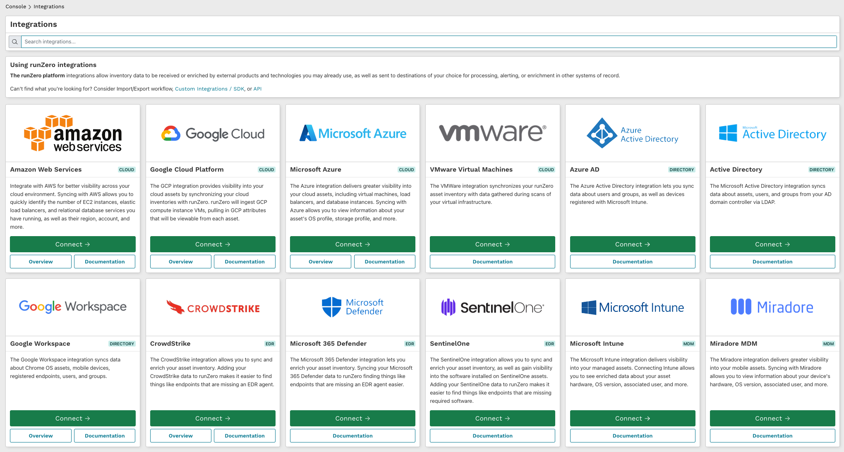The width and height of the screenshot is (844, 452).
Task: Click the Miradore logo
Action: coord(772,307)
